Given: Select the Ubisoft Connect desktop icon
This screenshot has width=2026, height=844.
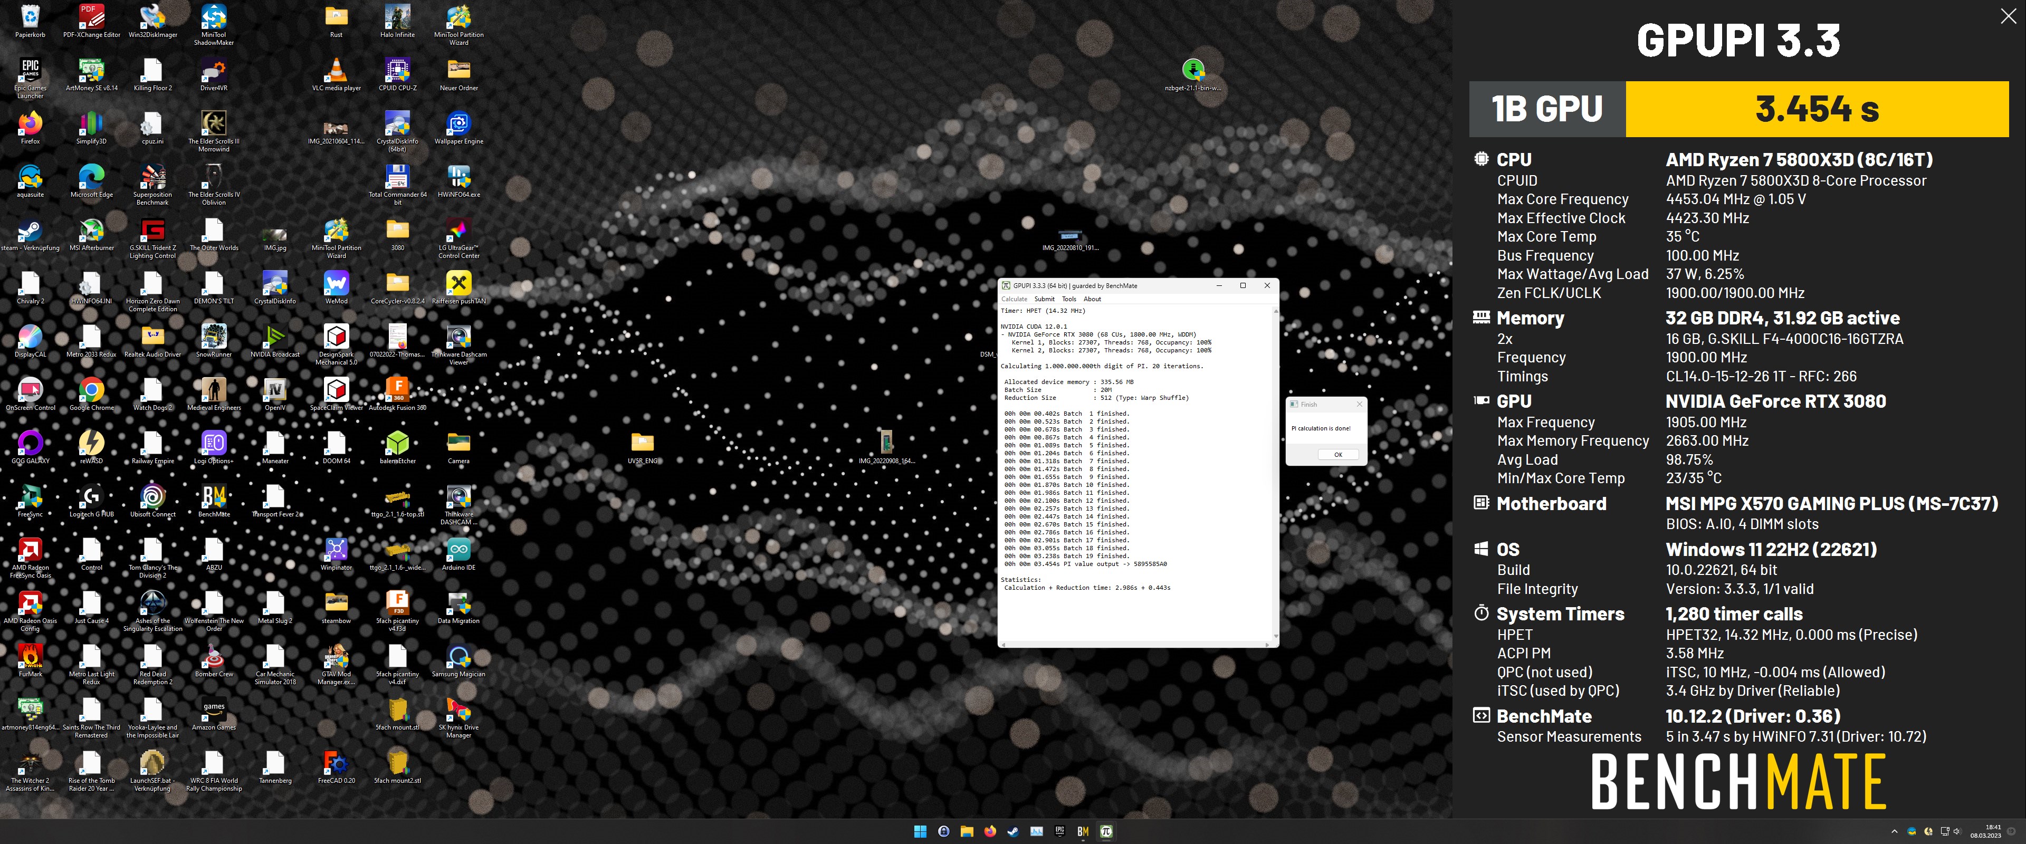Looking at the screenshot, I should pos(152,501).
